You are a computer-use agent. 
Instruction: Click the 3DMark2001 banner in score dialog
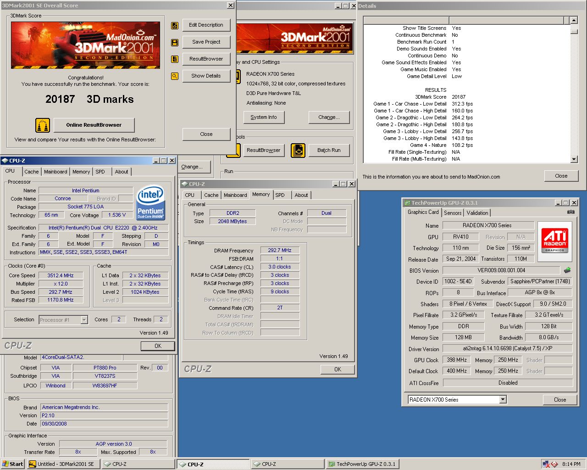point(86,45)
